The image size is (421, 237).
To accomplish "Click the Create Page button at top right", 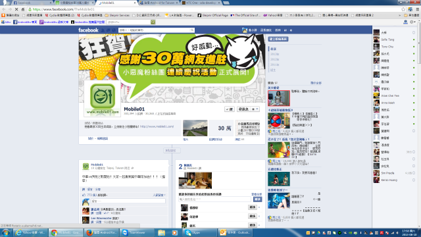I will (278, 39).
